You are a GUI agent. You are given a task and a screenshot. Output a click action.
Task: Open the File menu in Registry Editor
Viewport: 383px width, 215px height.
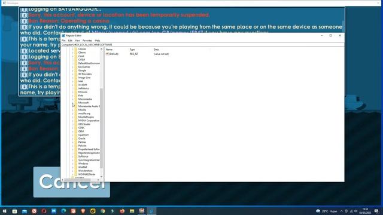63,41
